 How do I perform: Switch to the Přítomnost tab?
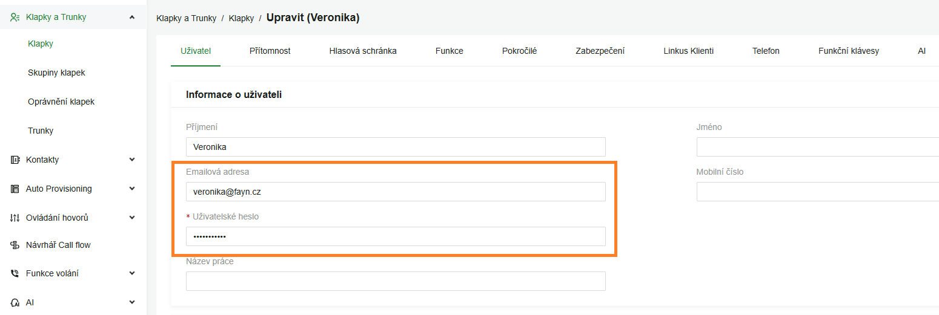click(x=270, y=51)
